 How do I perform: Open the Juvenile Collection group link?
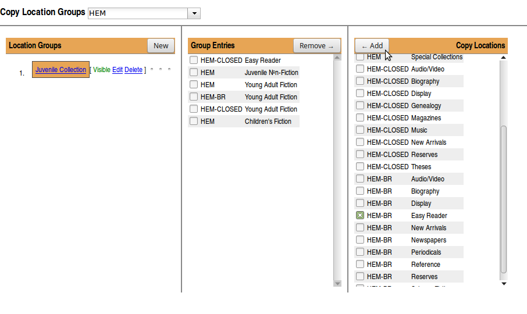61,70
